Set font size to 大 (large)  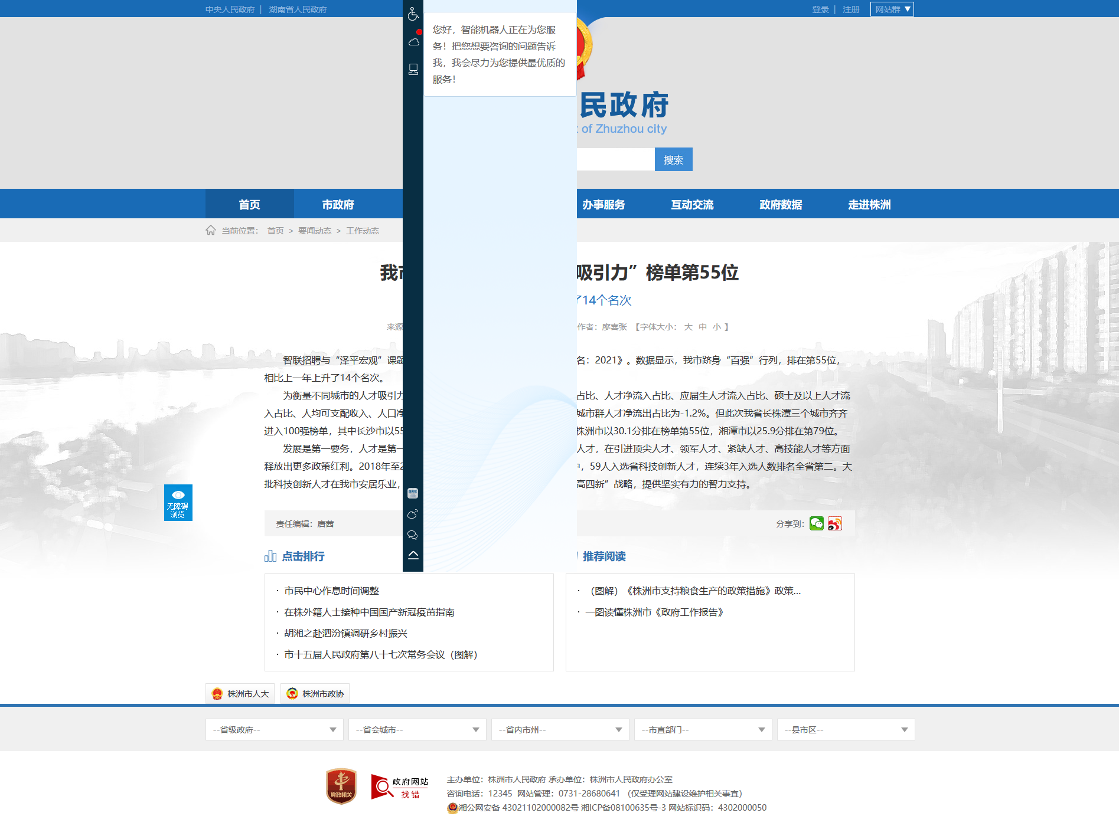(x=688, y=327)
